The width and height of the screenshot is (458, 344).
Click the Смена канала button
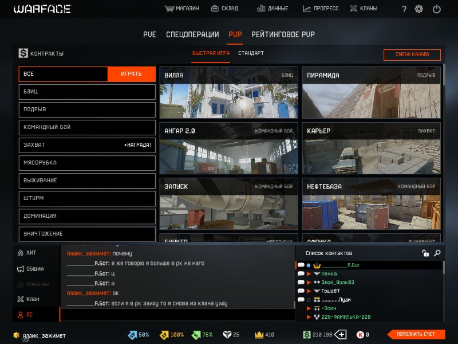(x=412, y=54)
